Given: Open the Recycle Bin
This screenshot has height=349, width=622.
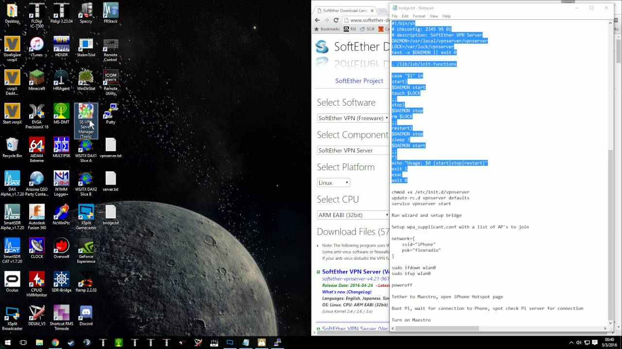Looking at the screenshot, I should [x=12, y=148].
